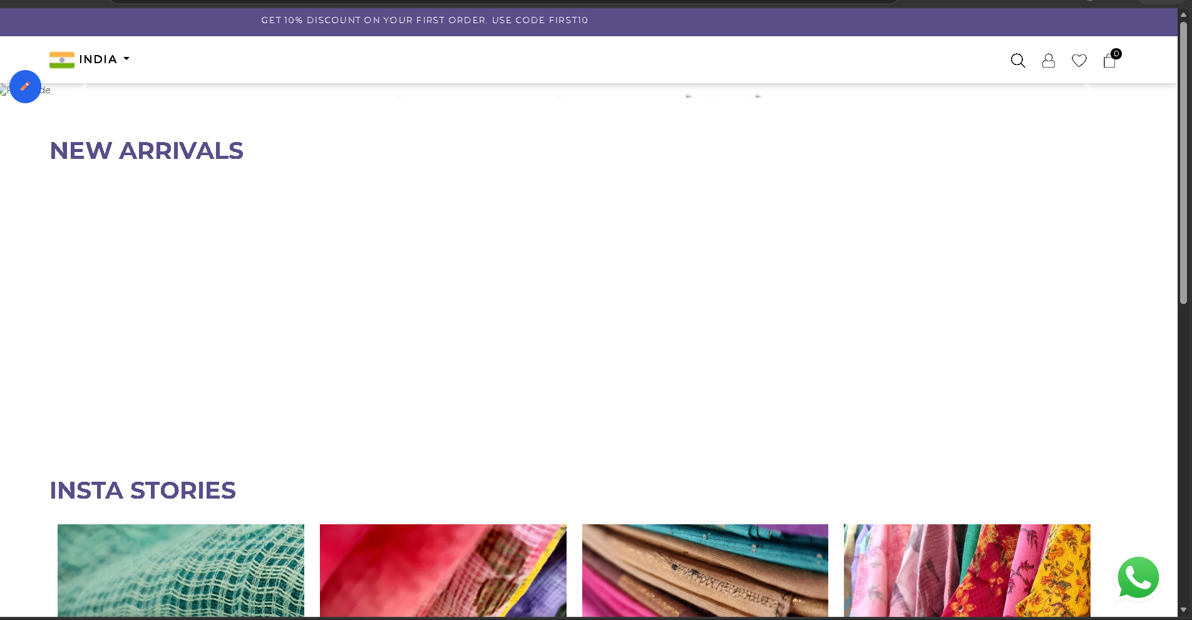The width and height of the screenshot is (1192, 620).
Task: Click the scrollbar down arrow
Action: (x=1183, y=610)
